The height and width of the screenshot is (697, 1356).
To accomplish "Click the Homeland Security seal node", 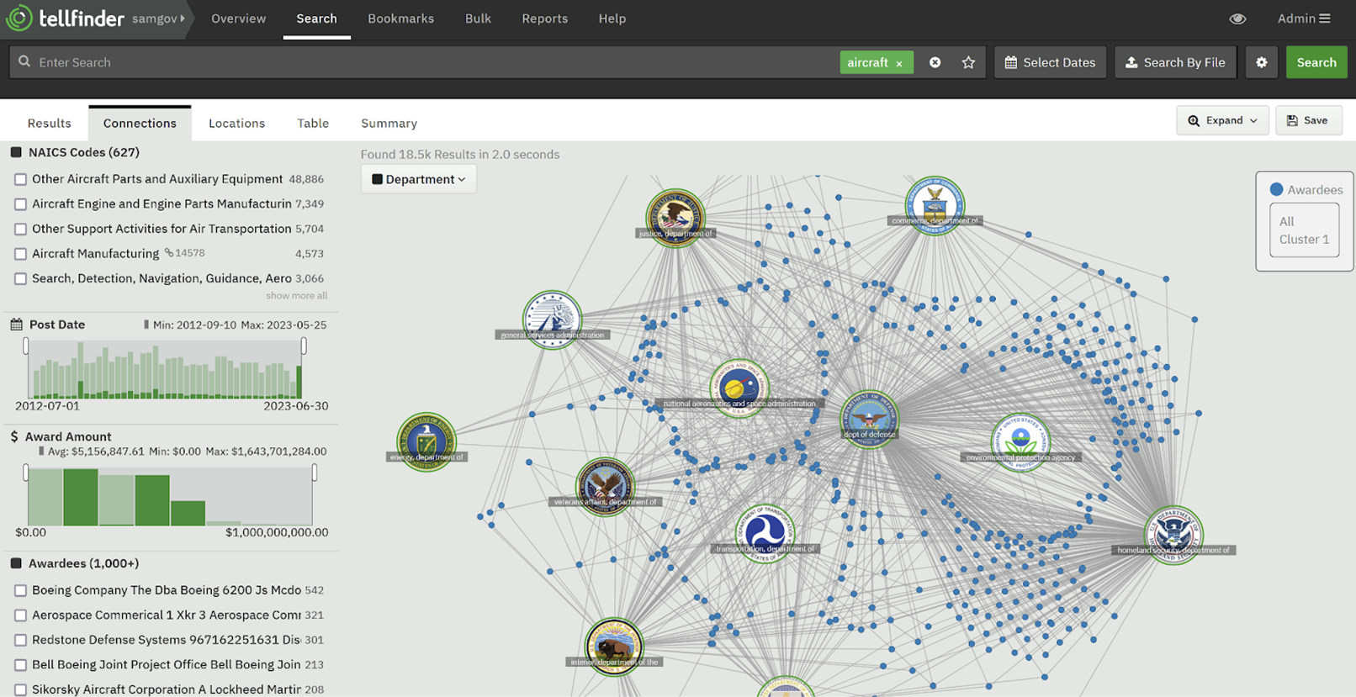I will [x=1173, y=535].
